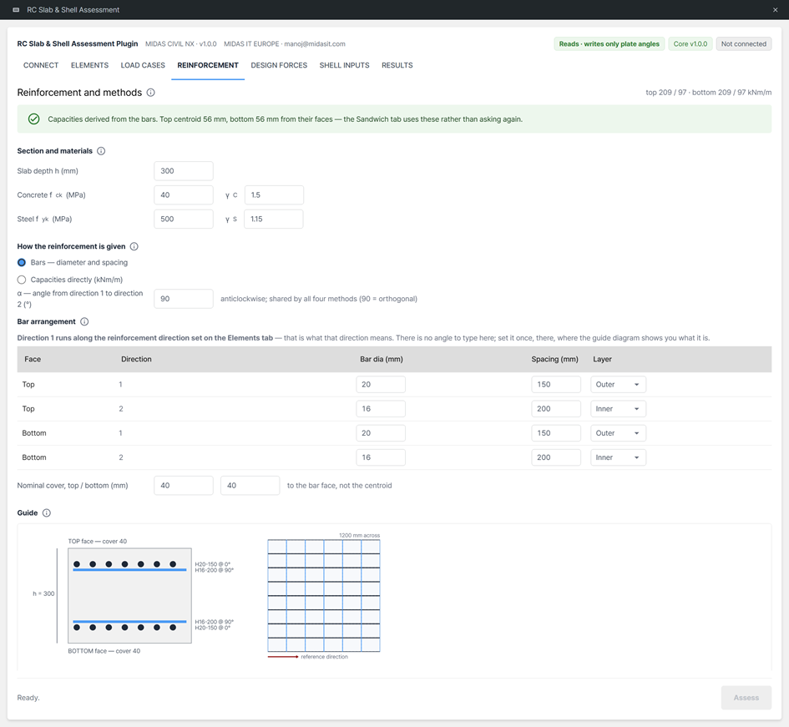Expand the Layer dropdown for Bottom direction 2
789x727 pixels.
tap(618, 457)
